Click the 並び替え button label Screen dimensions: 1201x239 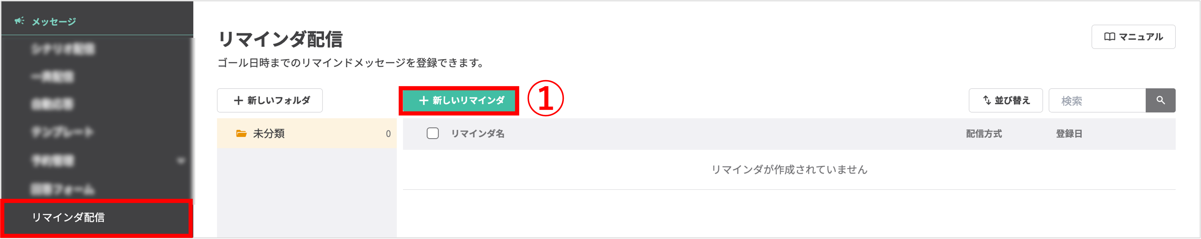click(1012, 101)
